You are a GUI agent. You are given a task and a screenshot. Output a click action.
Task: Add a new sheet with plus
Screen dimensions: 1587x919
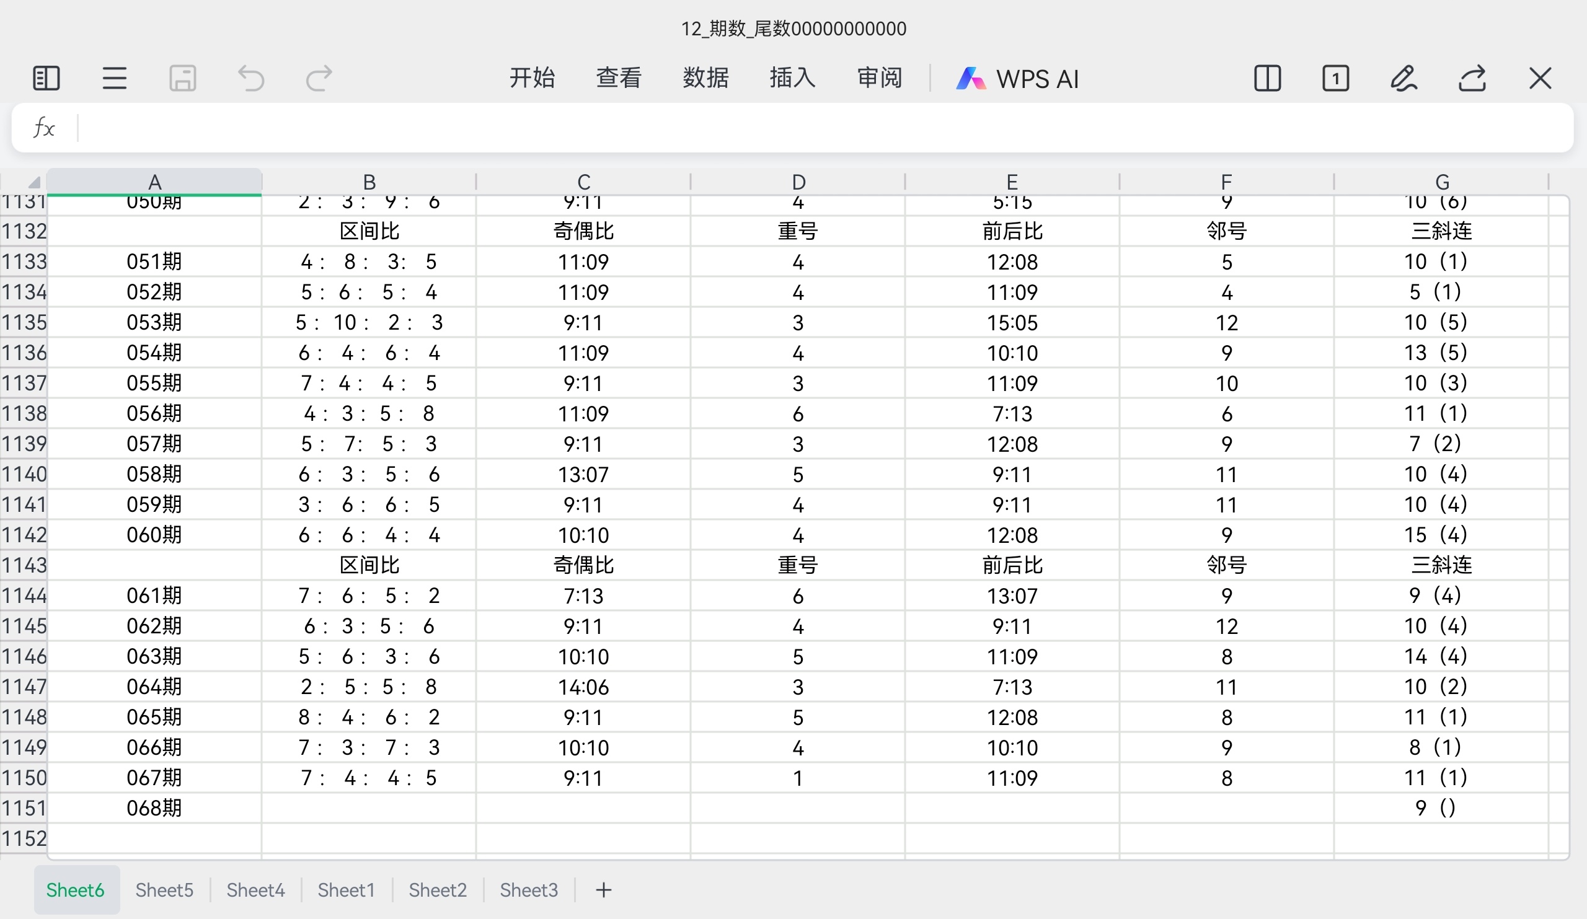(603, 890)
